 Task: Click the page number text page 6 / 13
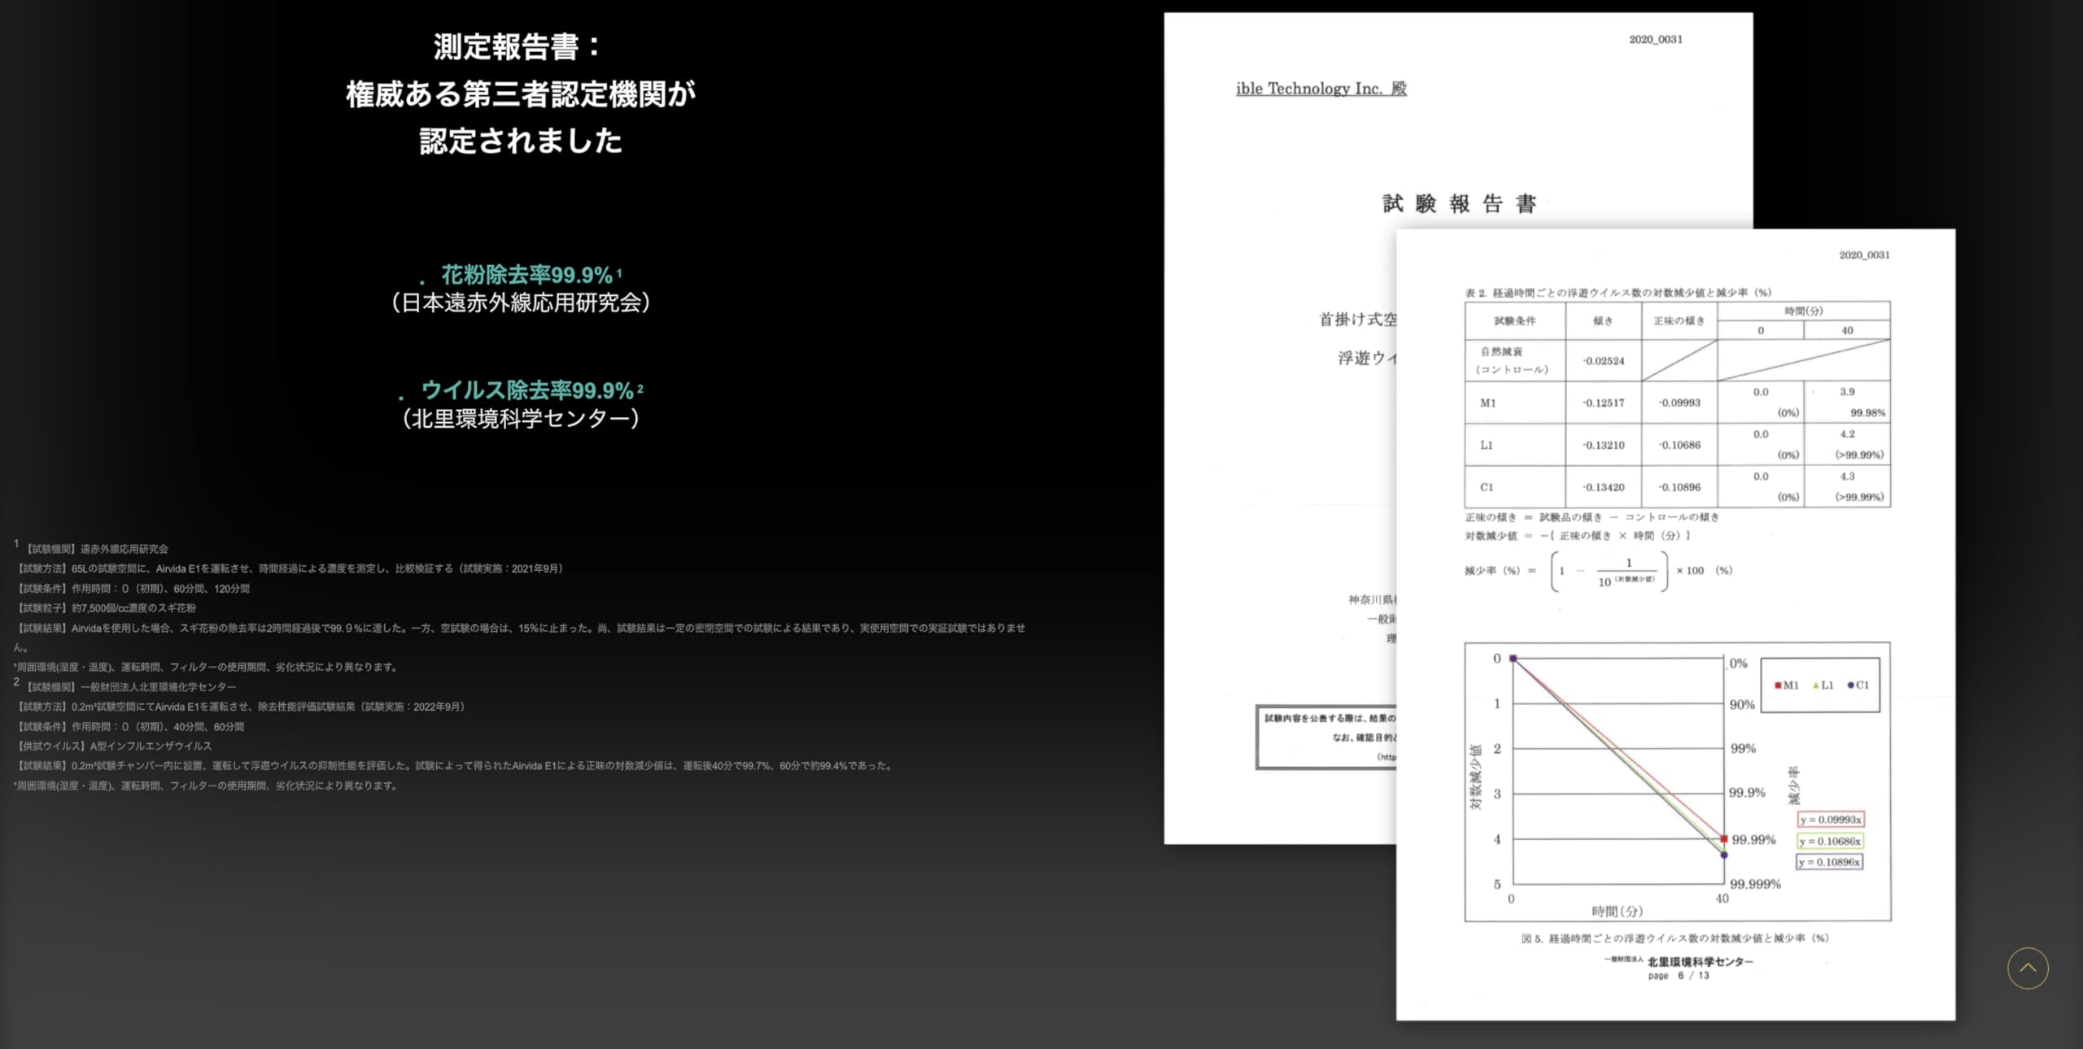[1679, 976]
